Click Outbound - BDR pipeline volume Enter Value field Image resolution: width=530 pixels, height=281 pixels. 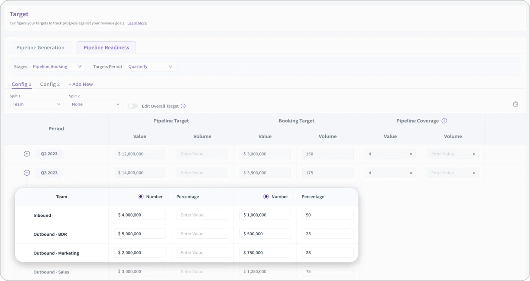203,234
